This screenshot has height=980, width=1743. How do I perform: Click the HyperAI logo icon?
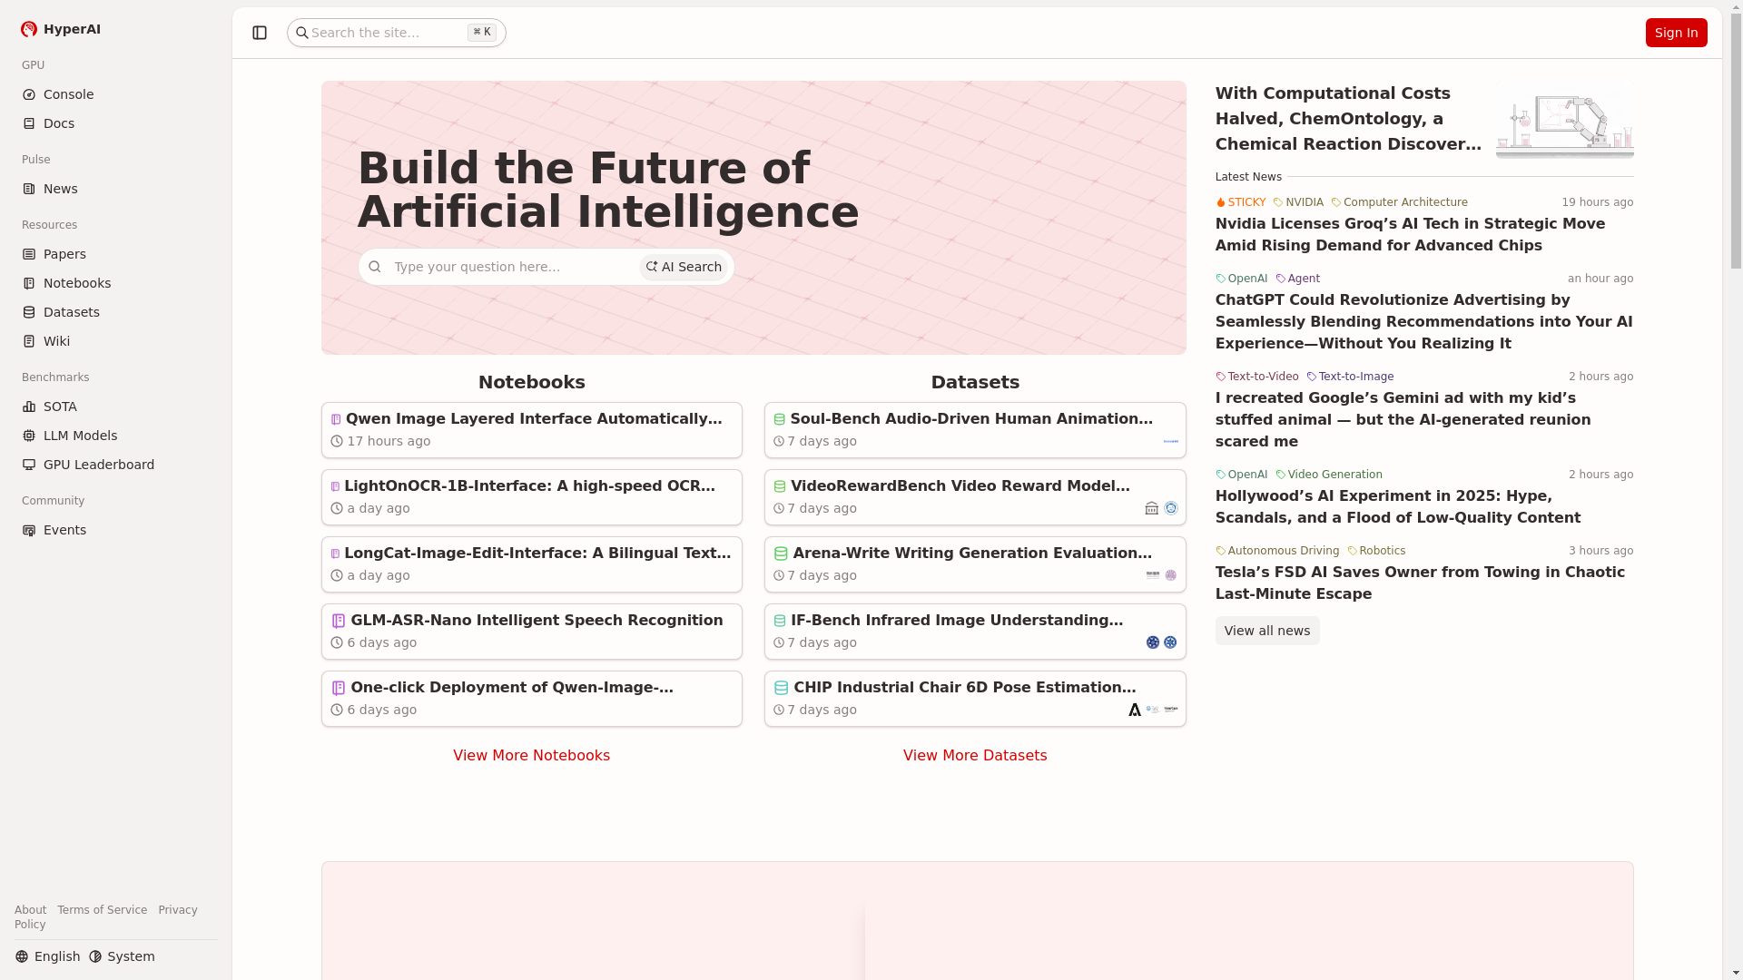click(x=29, y=29)
